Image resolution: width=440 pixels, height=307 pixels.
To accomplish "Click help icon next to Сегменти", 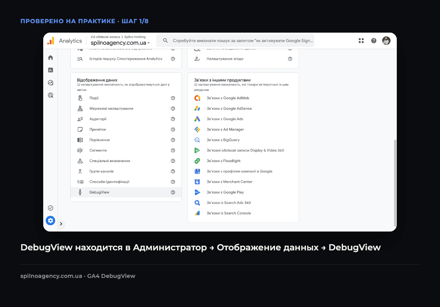I will pos(173,150).
